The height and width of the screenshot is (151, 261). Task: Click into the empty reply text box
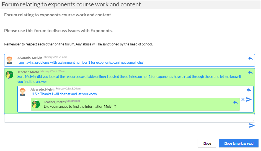(129, 118)
